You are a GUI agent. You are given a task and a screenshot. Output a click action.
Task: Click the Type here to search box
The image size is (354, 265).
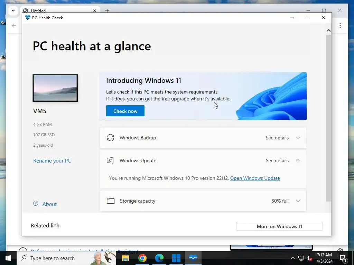click(66, 258)
